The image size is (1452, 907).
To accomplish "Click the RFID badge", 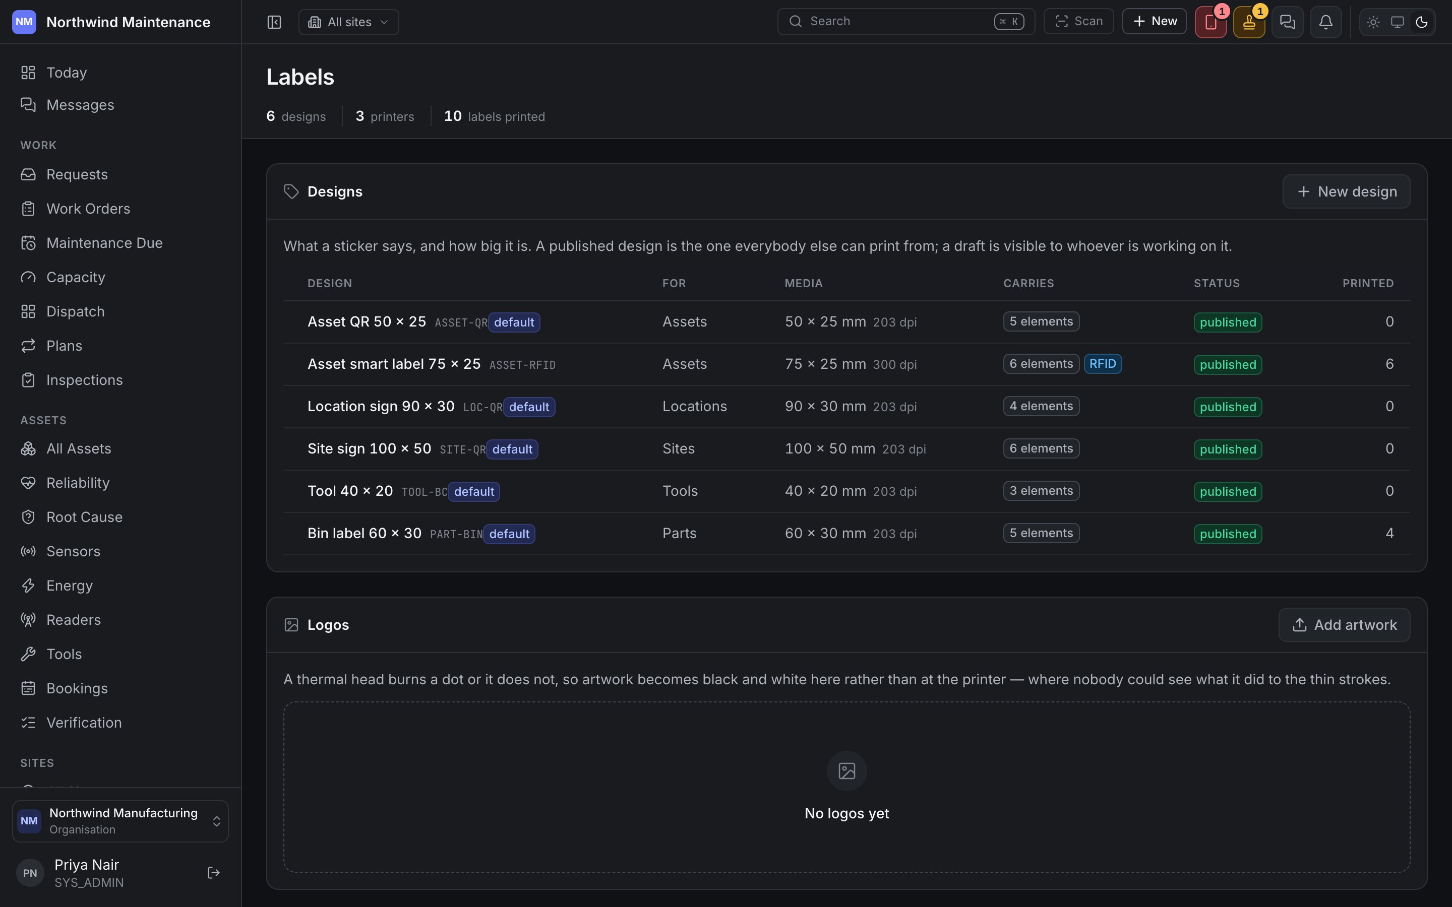I will coord(1102,363).
